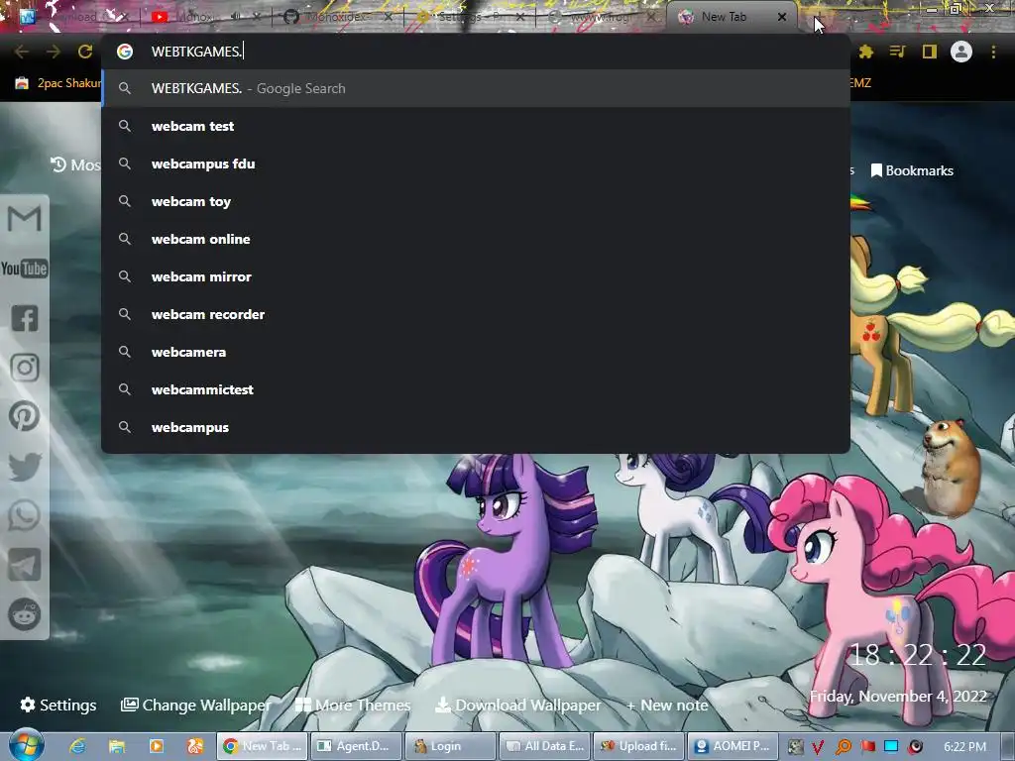
Task: Switch to the Settings browser tab
Action: point(469,17)
